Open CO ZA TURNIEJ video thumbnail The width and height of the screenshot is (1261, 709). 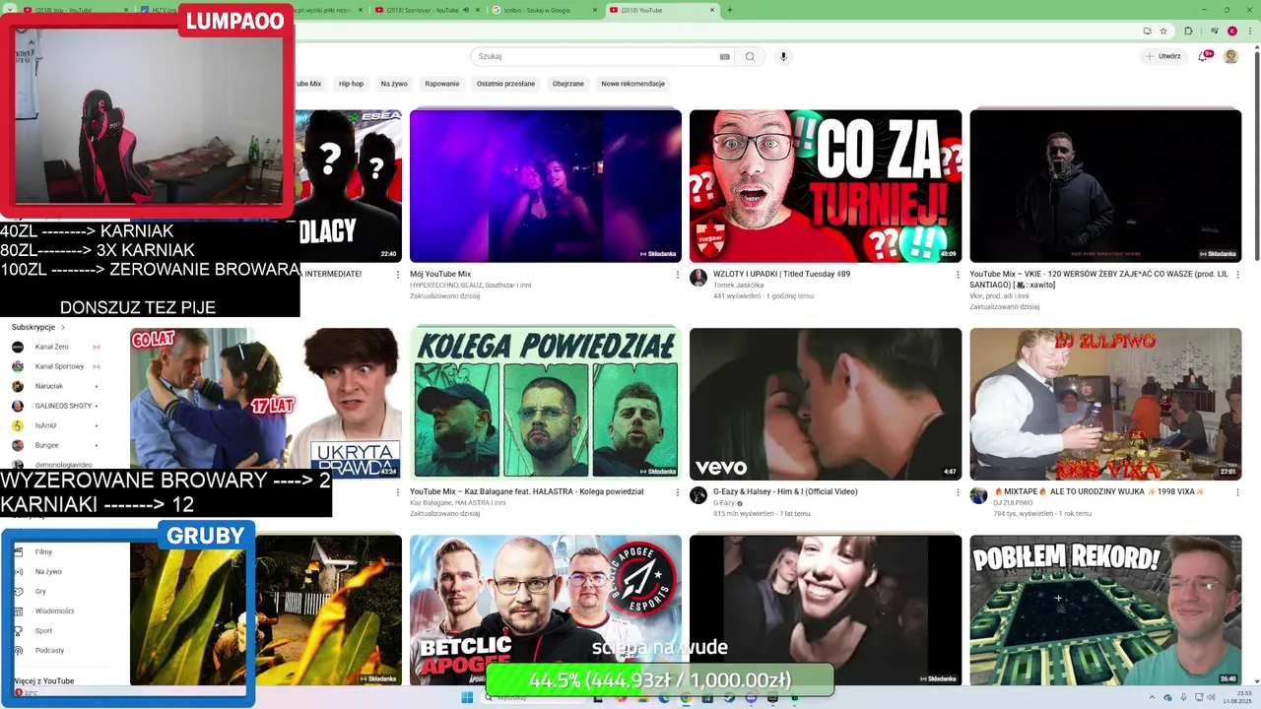[826, 186]
